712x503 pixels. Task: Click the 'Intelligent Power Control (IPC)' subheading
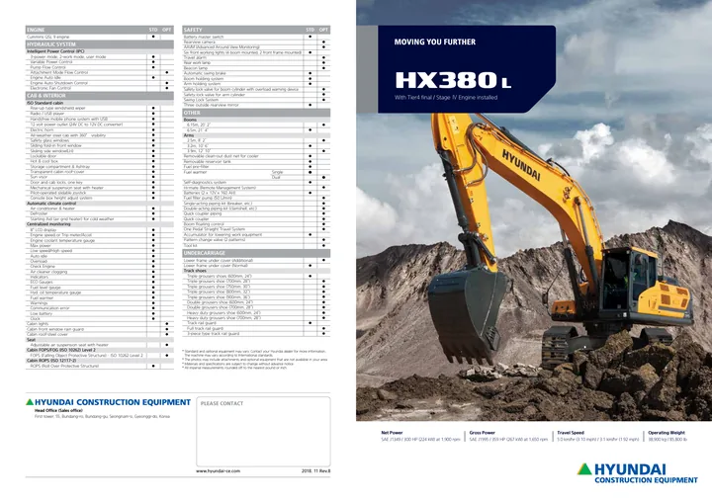(x=100, y=51)
